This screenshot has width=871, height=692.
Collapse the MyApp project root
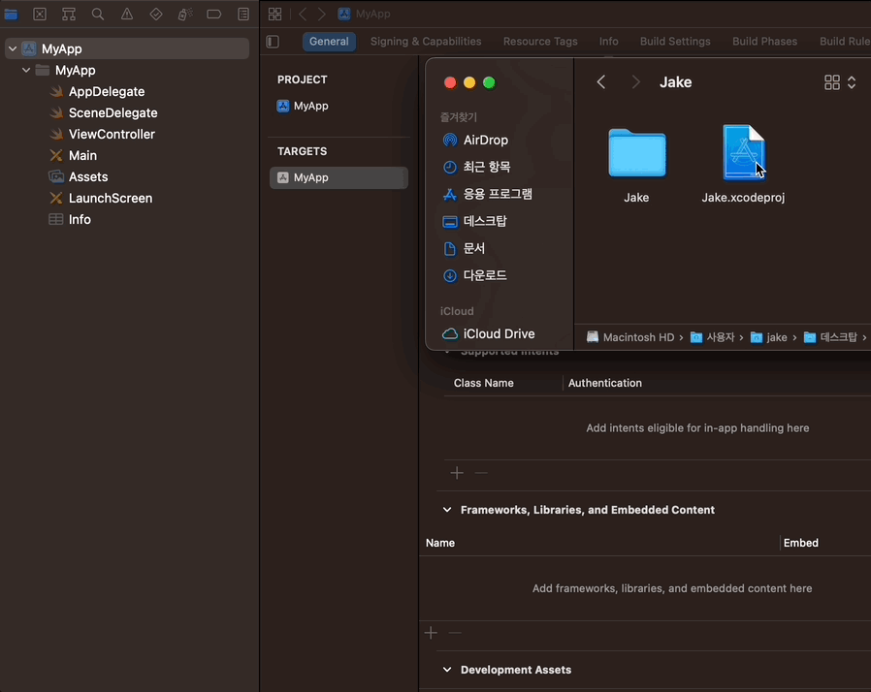pos(13,48)
